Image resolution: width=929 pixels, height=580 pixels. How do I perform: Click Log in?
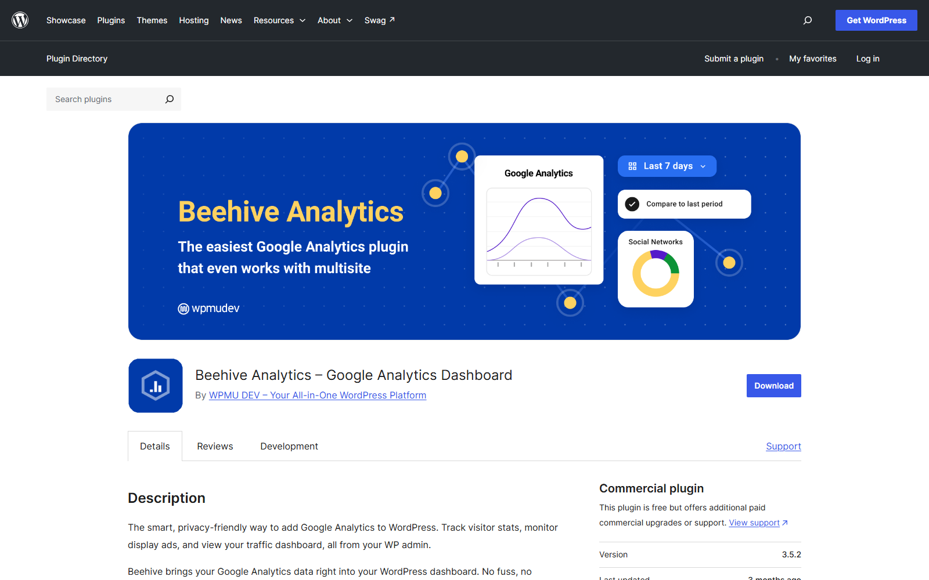868,59
